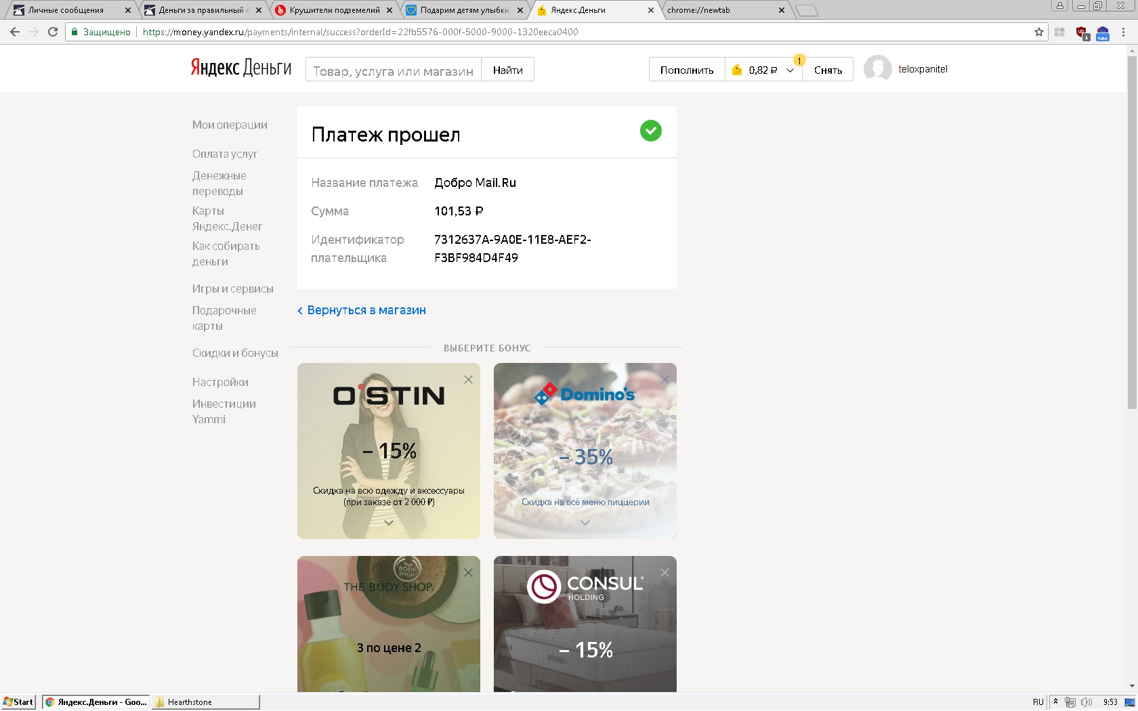The height and width of the screenshot is (711, 1138).
Task: Open the Domino's −35% bonus card
Action: 585,451
